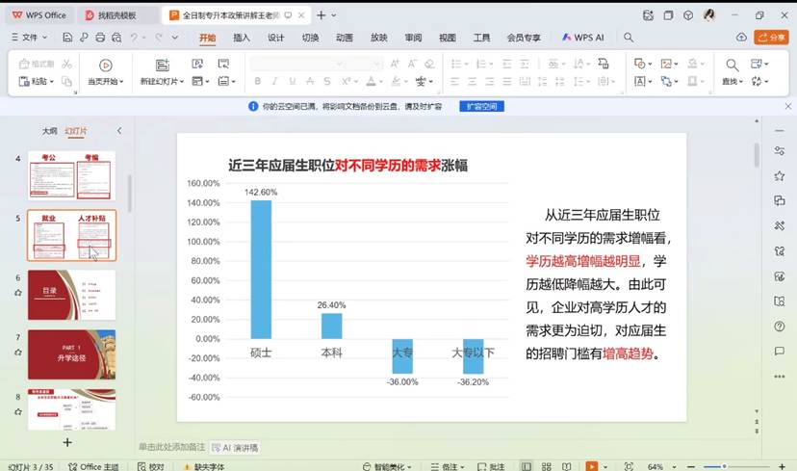Click the help question mark sidebar icon

pyautogui.click(x=780, y=326)
